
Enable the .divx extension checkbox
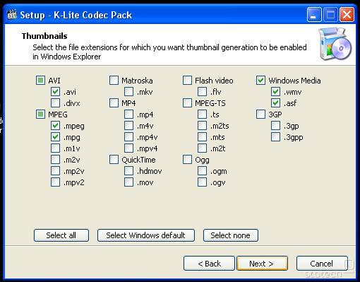(56, 103)
